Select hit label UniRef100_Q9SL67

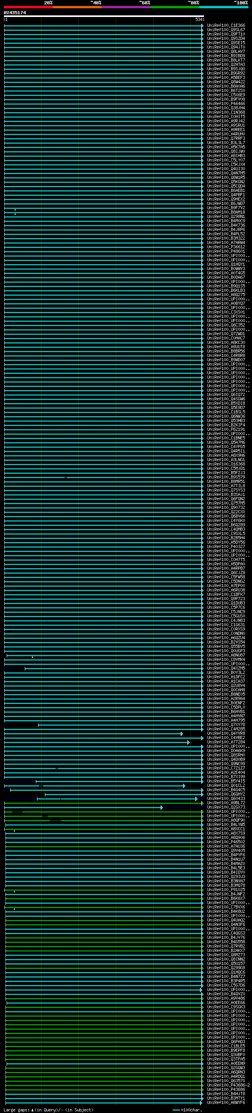pyautogui.click(x=226, y=30)
